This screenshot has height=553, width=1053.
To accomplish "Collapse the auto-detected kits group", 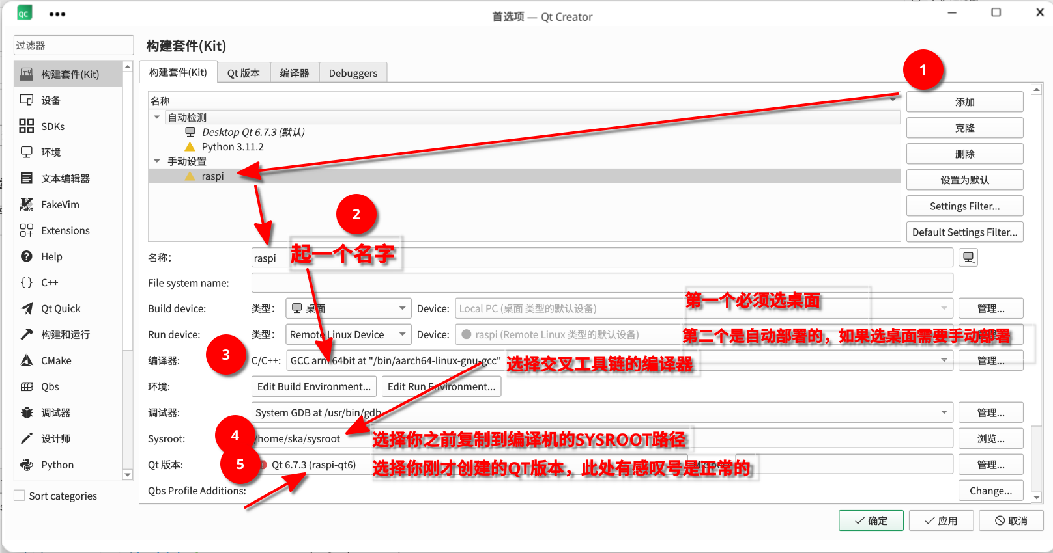I will (x=157, y=117).
